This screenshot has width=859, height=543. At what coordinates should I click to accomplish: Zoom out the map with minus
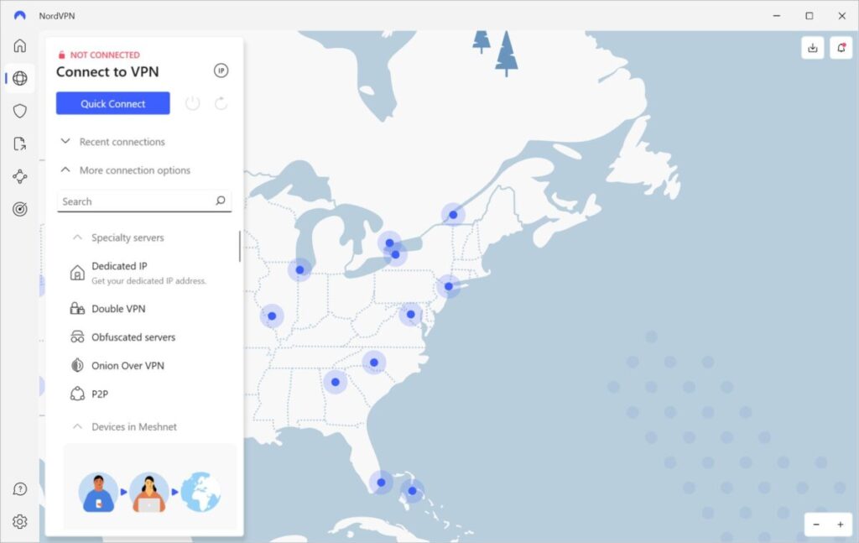click(x=816, y=525)
